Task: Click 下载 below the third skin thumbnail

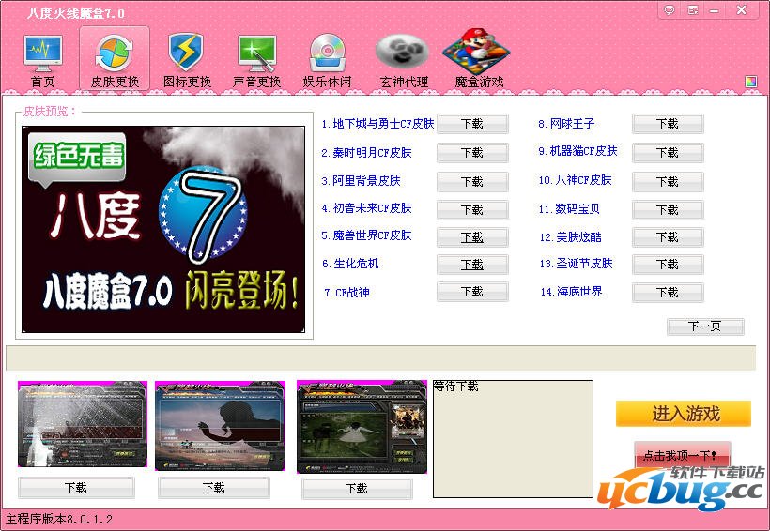Action: pyautogui.click(x=357, y=488)
